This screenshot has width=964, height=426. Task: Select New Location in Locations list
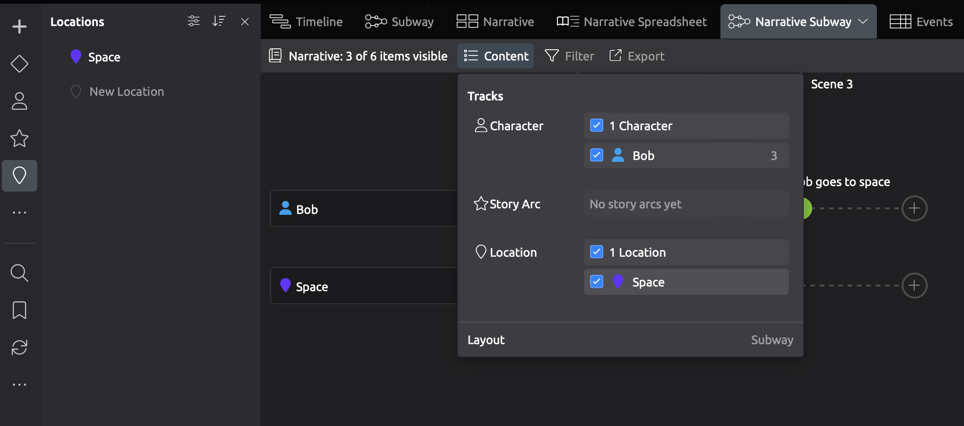(x=126, y=92)
